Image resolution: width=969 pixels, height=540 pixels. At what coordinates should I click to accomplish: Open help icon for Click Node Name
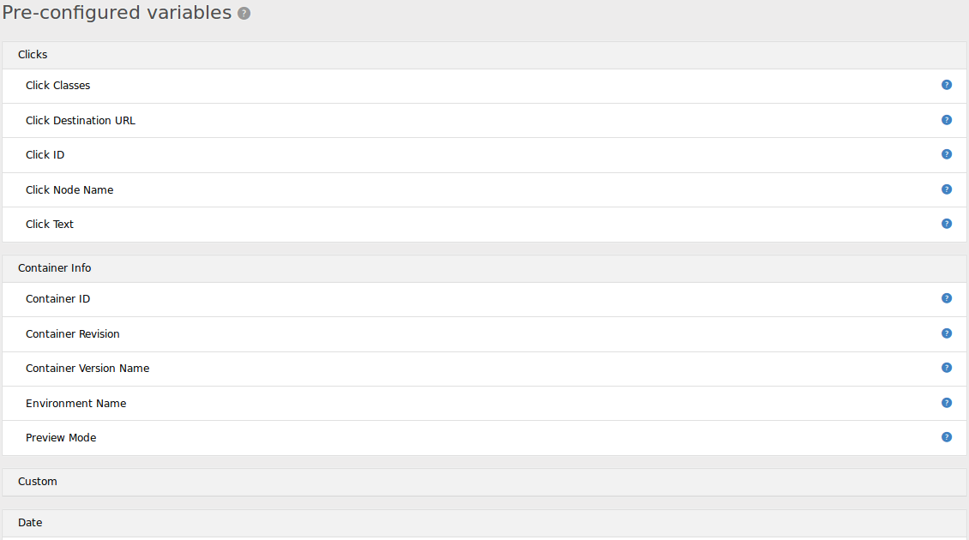pyautogui.click(x=947, y=189)
